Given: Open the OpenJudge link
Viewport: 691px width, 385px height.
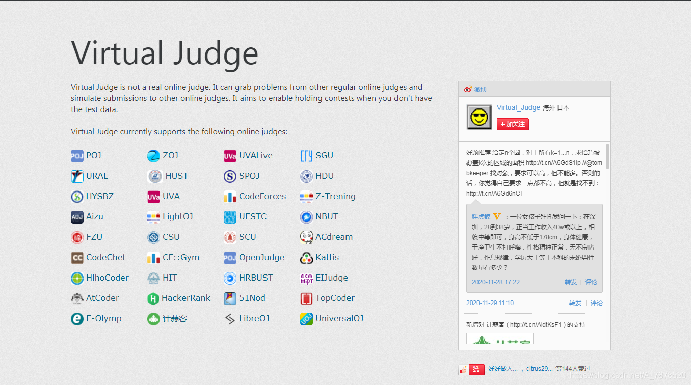Looking at the screenshot, I should pos(261,257).
